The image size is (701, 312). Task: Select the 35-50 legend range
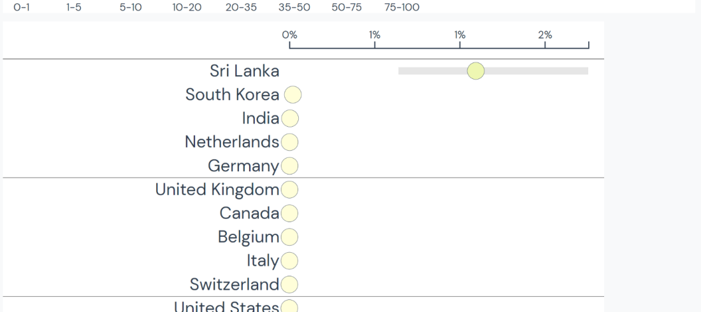pos(294,7)
